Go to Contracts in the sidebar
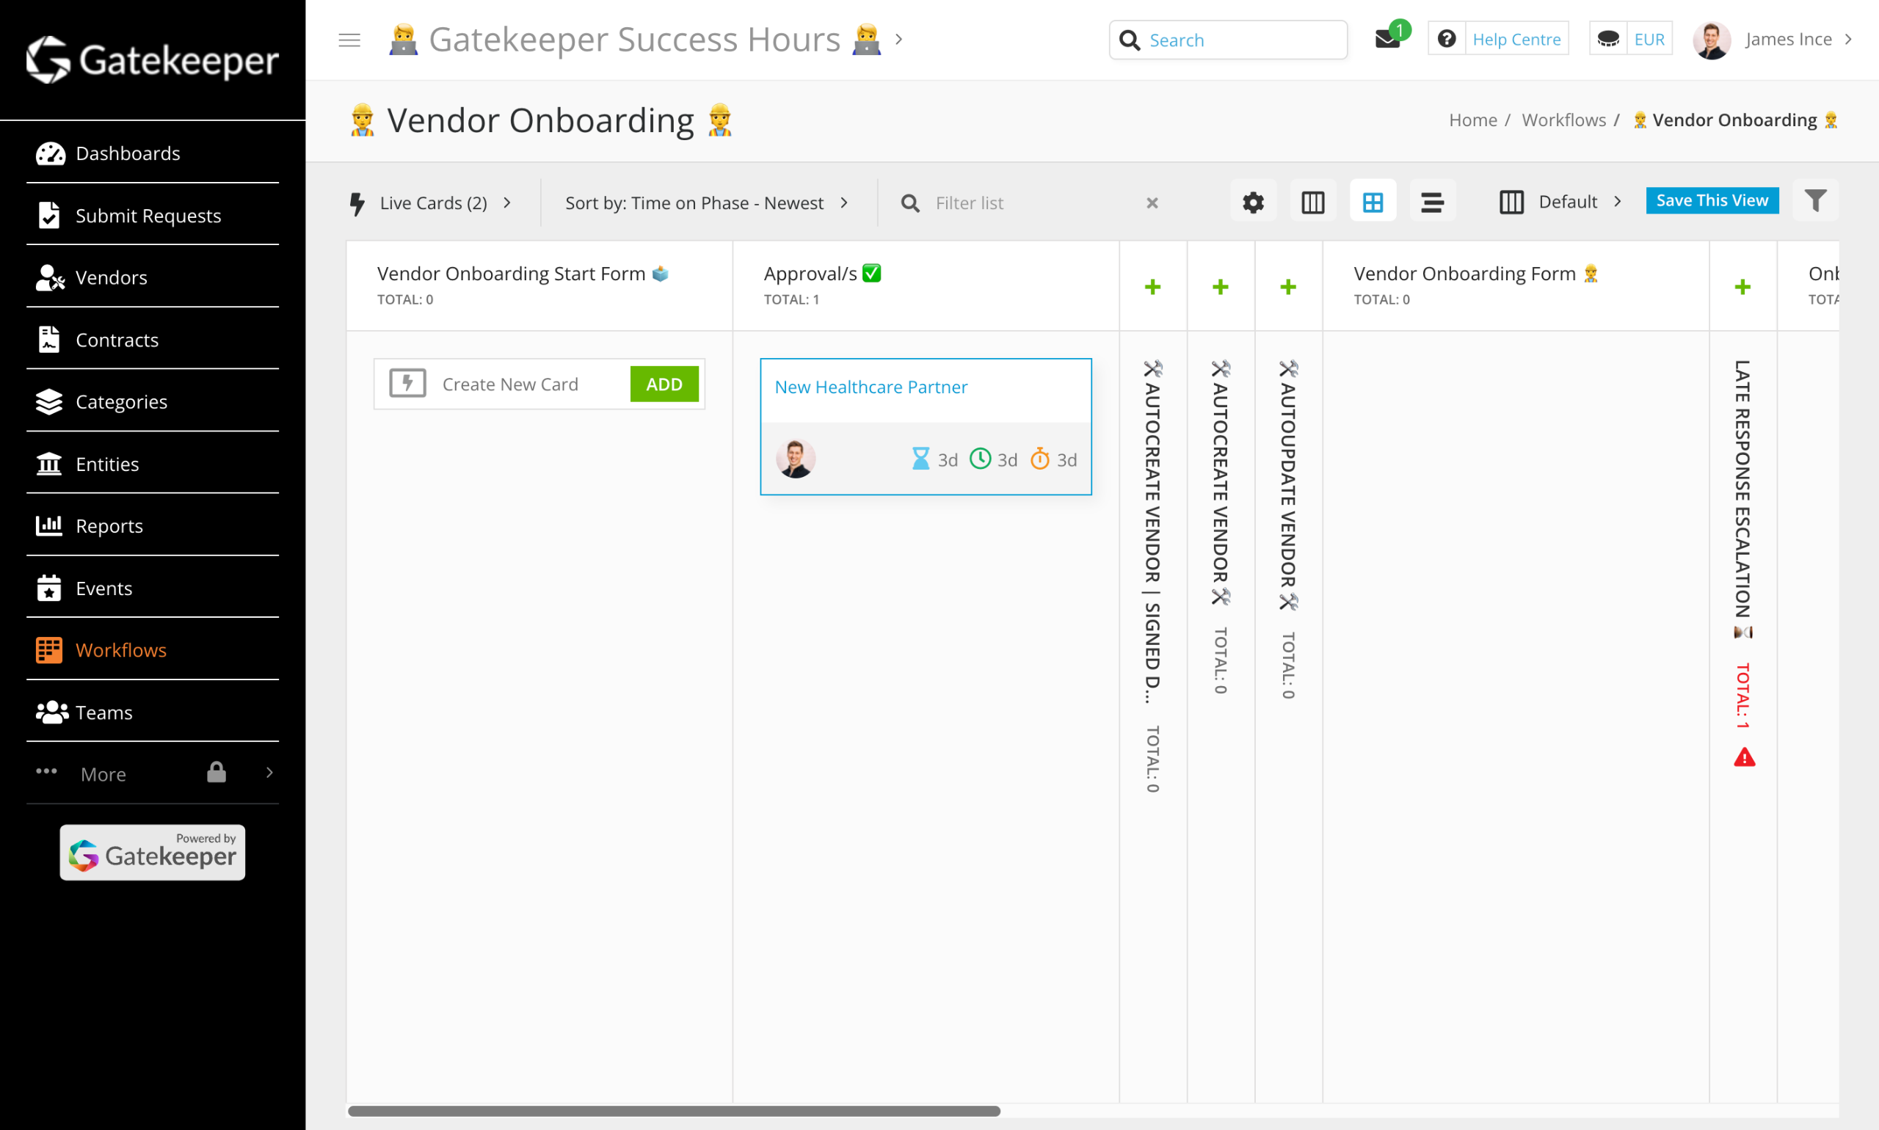This screenshot has height=1130, width=1879. coord(117,340)
